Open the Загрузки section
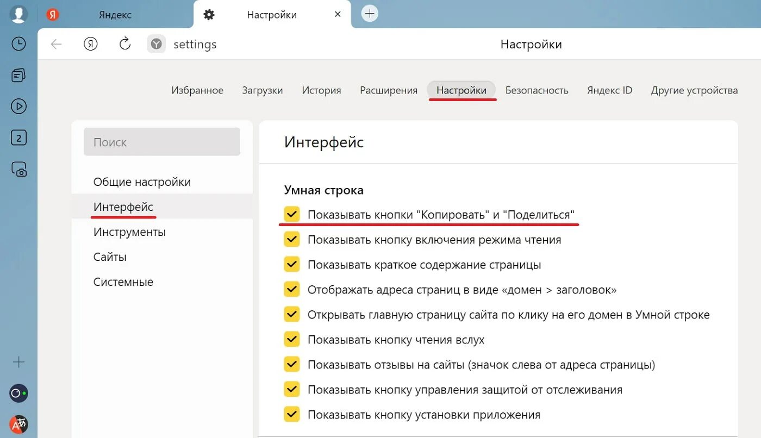This screenshot has height=438, width=761. [x=263, y=90]
